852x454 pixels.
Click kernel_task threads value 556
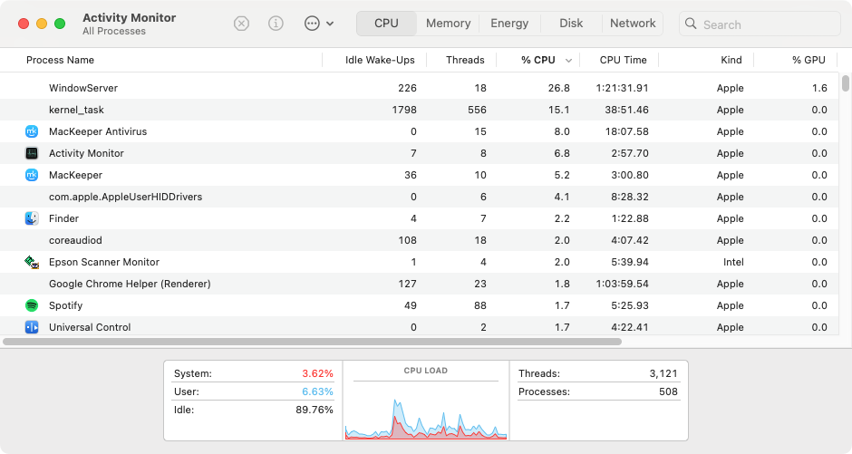point(477,110)
